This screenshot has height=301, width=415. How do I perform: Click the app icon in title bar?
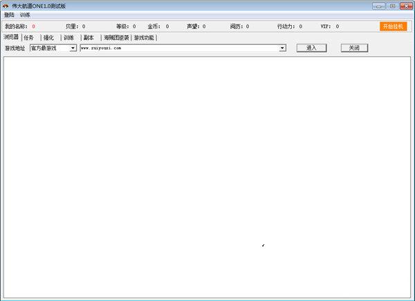click(6, 6)
